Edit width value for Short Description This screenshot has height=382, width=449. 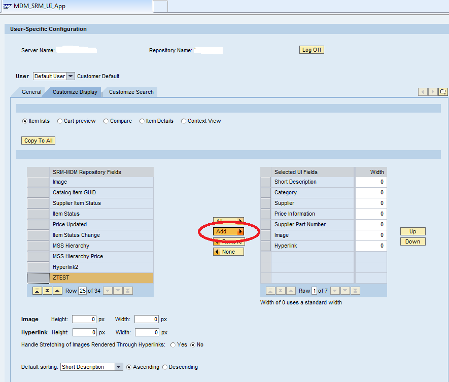click(371, 182)
